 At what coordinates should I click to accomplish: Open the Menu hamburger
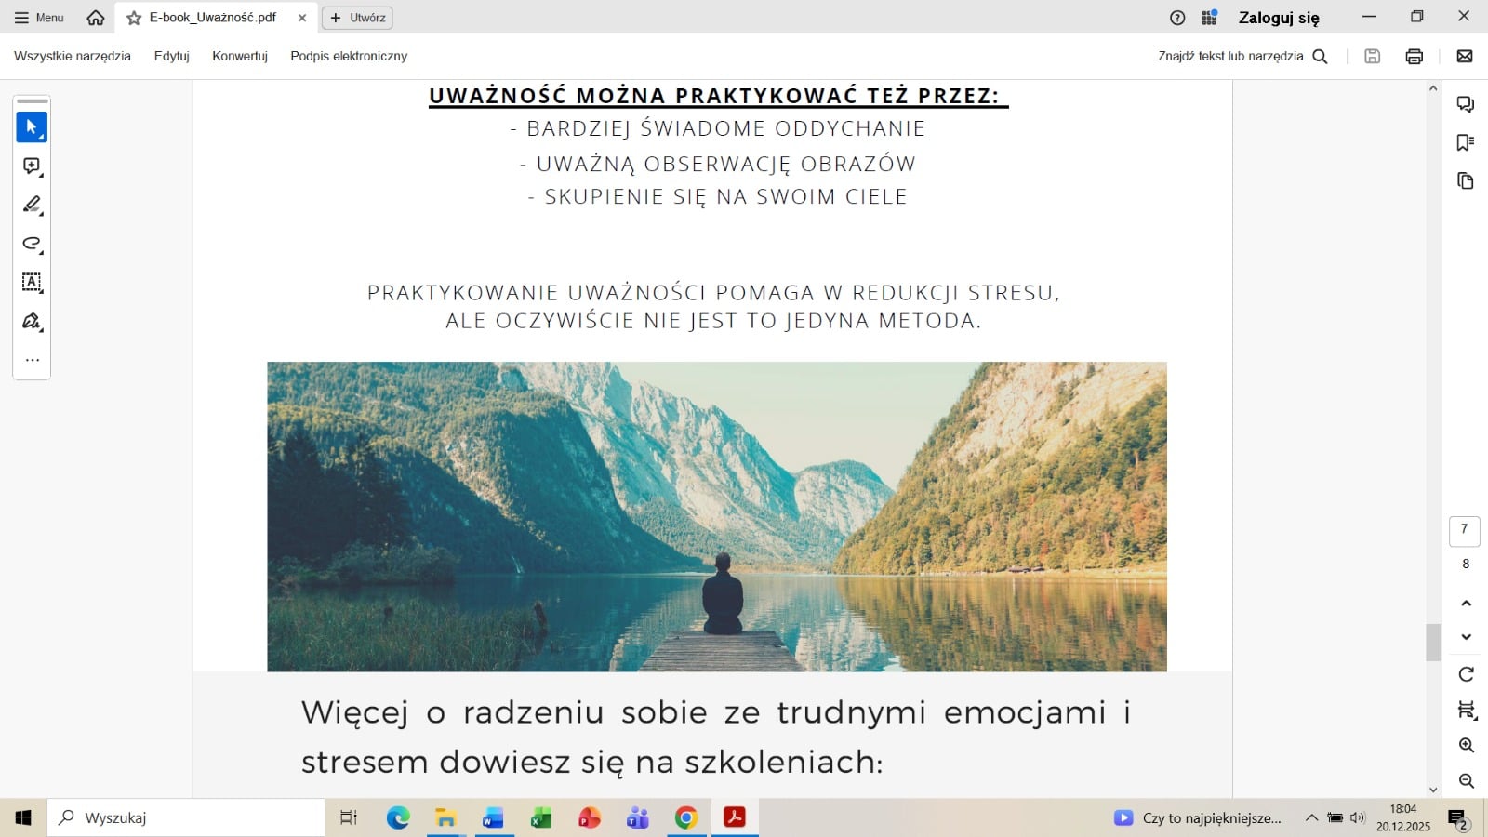pos(39,18)
